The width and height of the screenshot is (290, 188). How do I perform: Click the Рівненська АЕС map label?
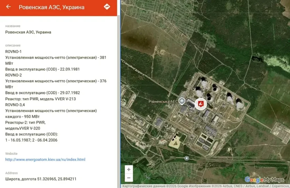point(163,102)
